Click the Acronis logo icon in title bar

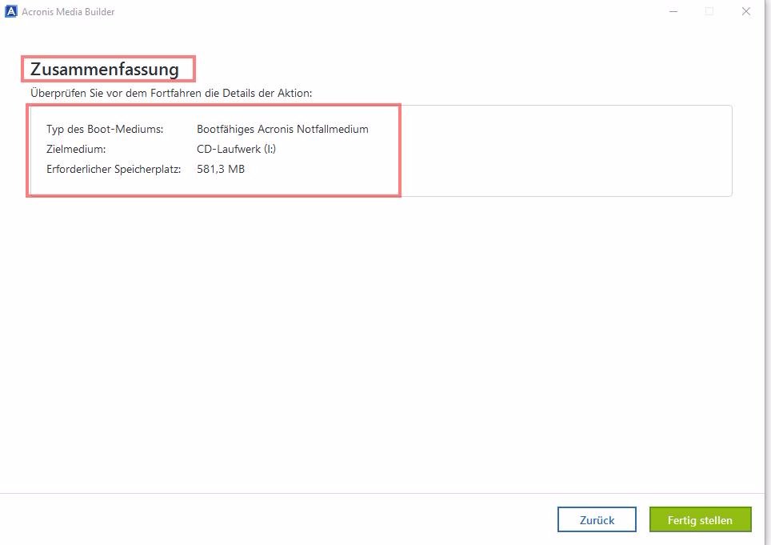click(11, 11)
